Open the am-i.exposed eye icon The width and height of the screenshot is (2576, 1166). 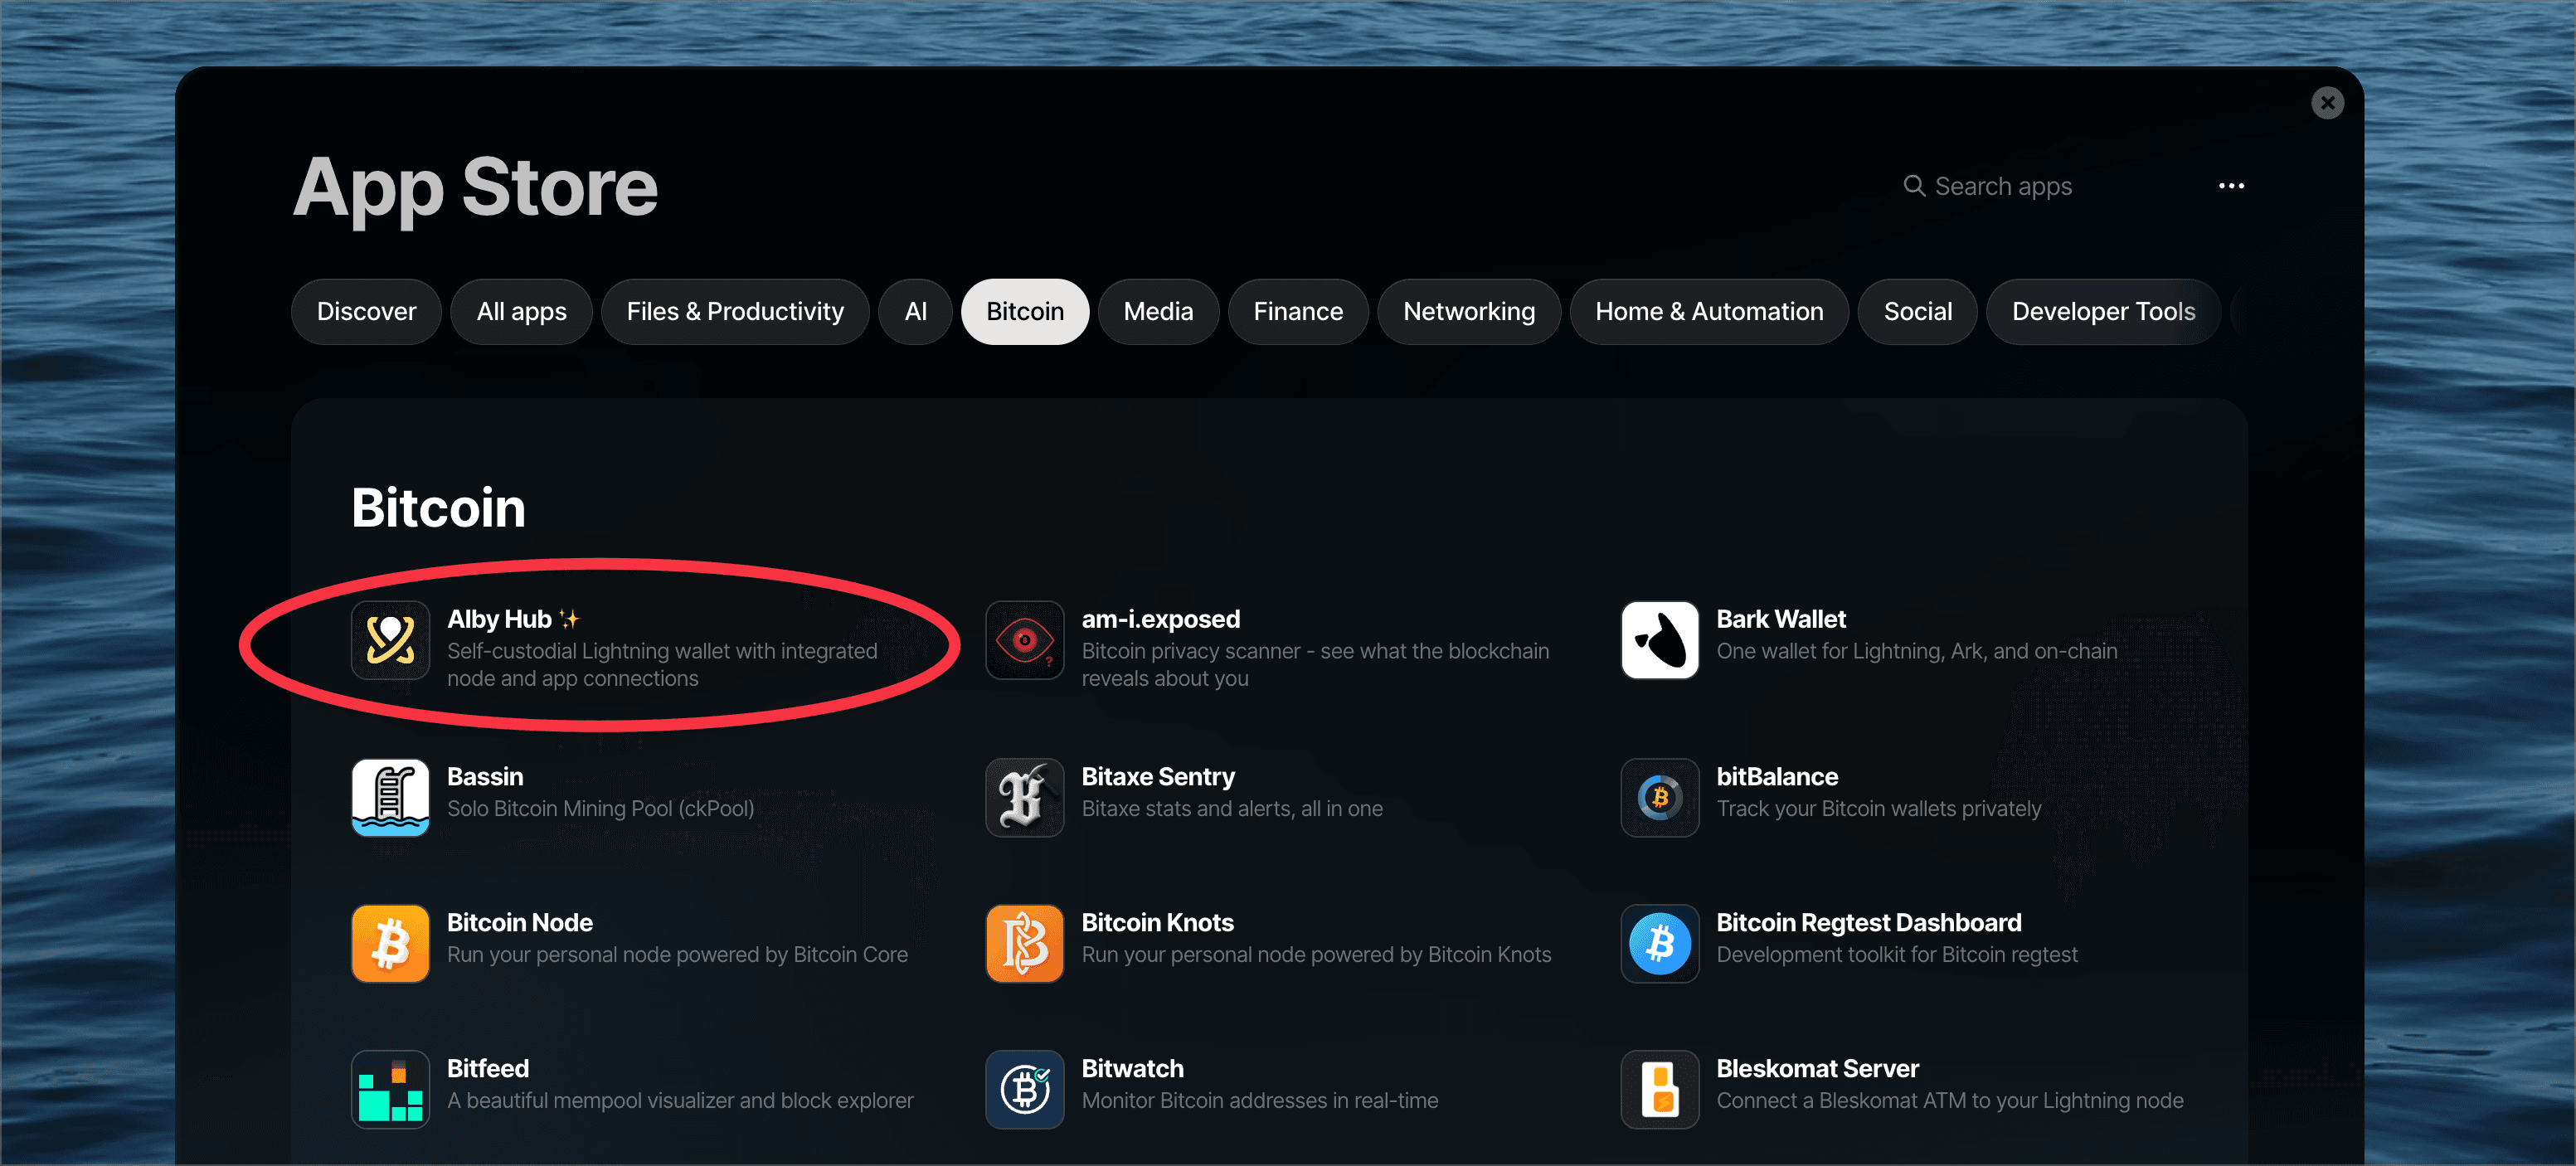click(x=1024, y=640)
